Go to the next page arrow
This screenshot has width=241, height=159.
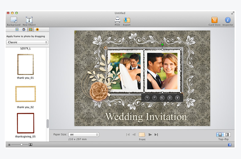tap(150, 135)
